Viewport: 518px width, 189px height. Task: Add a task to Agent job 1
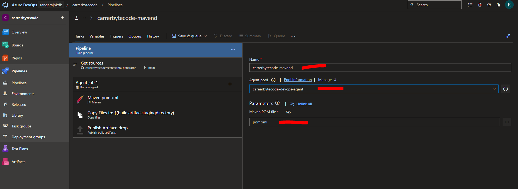tap(230, 84)
